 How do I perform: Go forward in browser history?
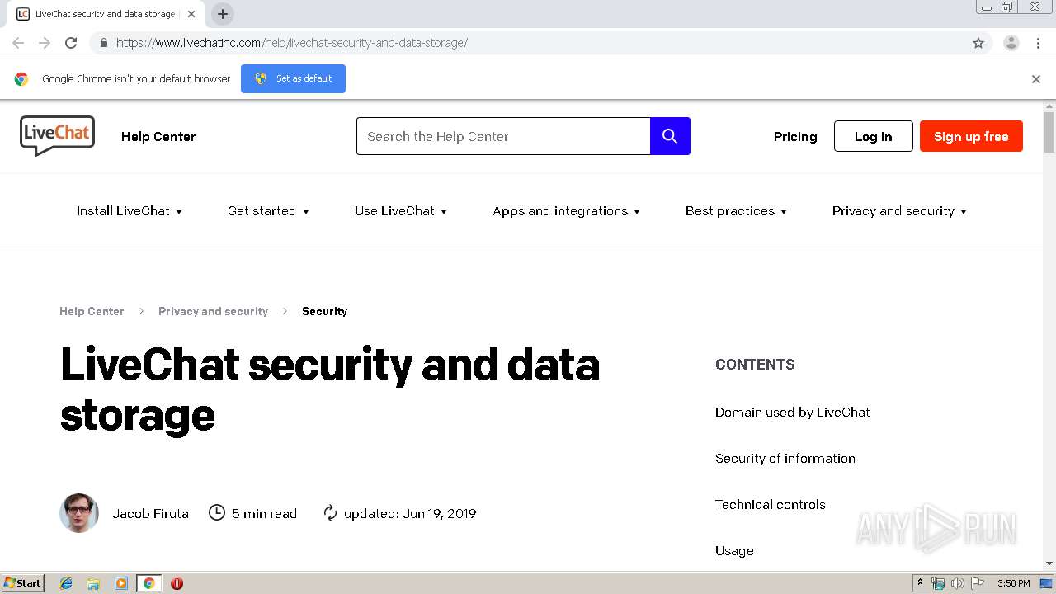(45, 43)
